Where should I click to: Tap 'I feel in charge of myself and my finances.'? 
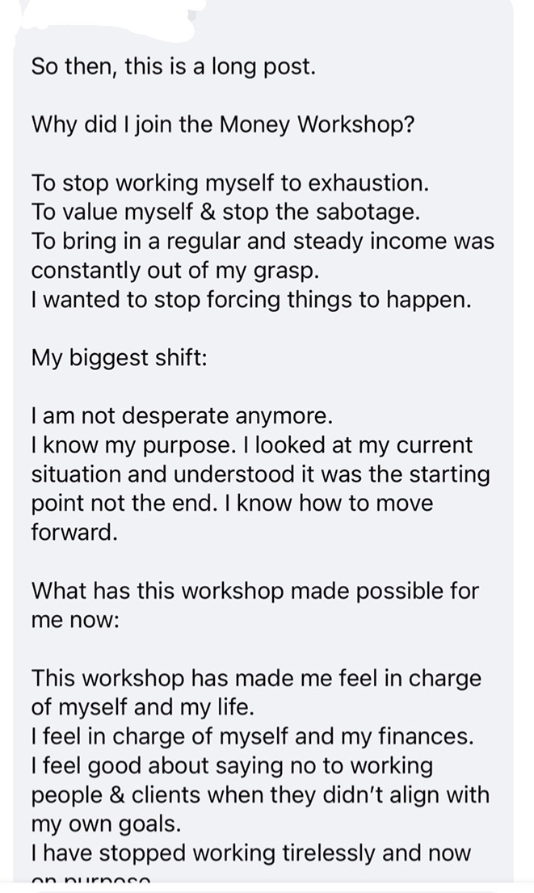(252, 736)
